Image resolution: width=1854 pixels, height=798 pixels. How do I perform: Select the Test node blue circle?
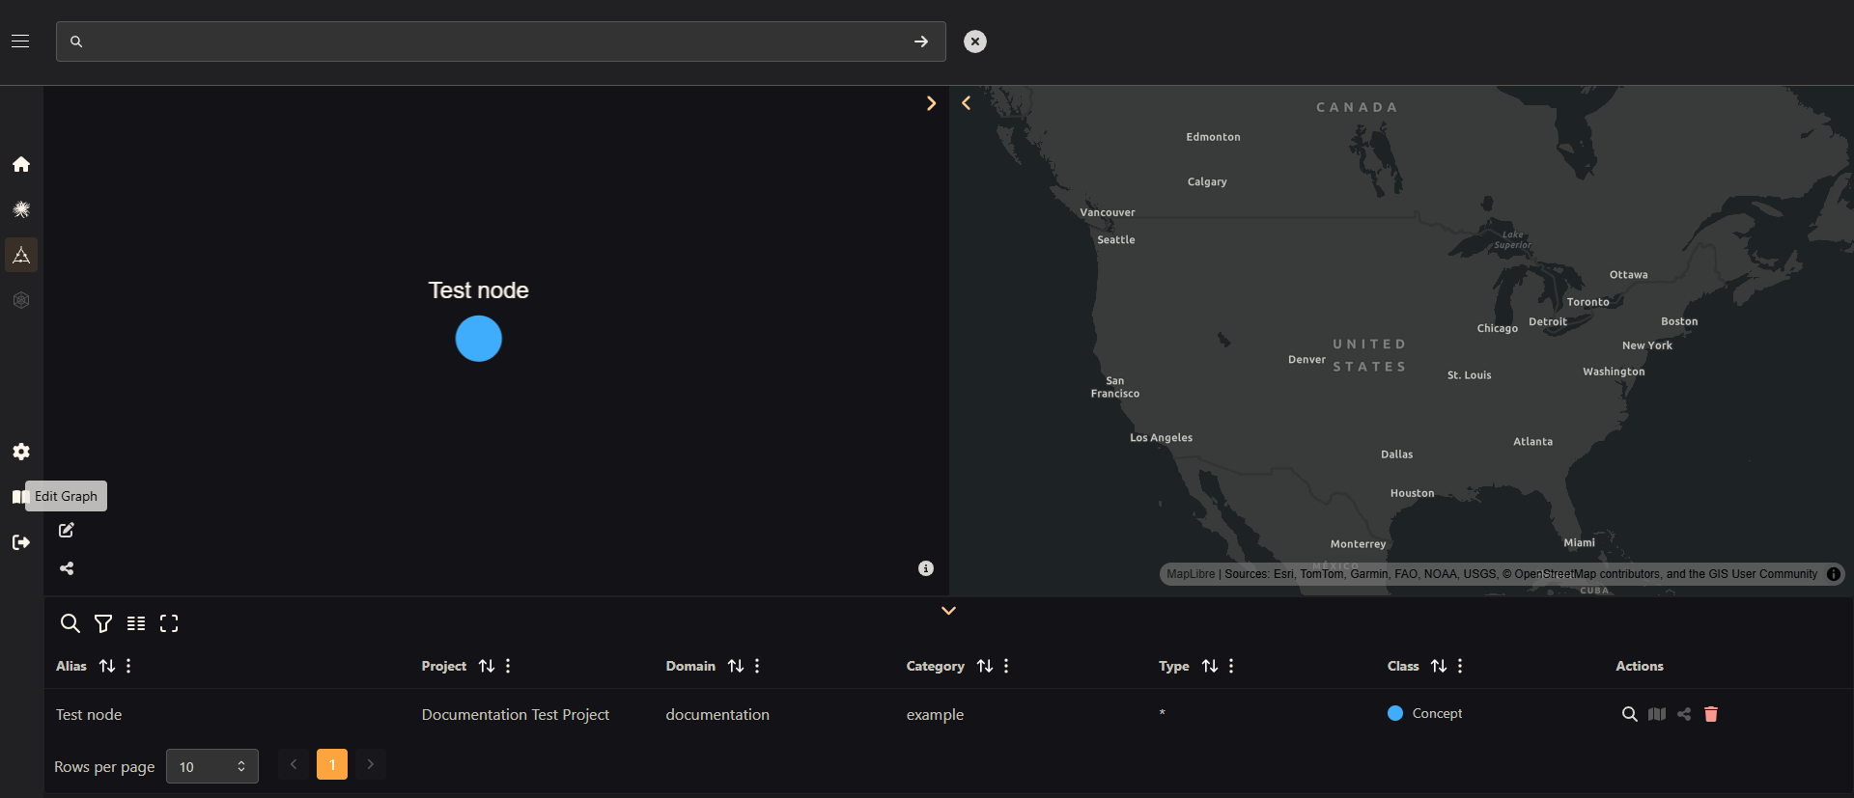pyautogui.click(x=479, y=339)
